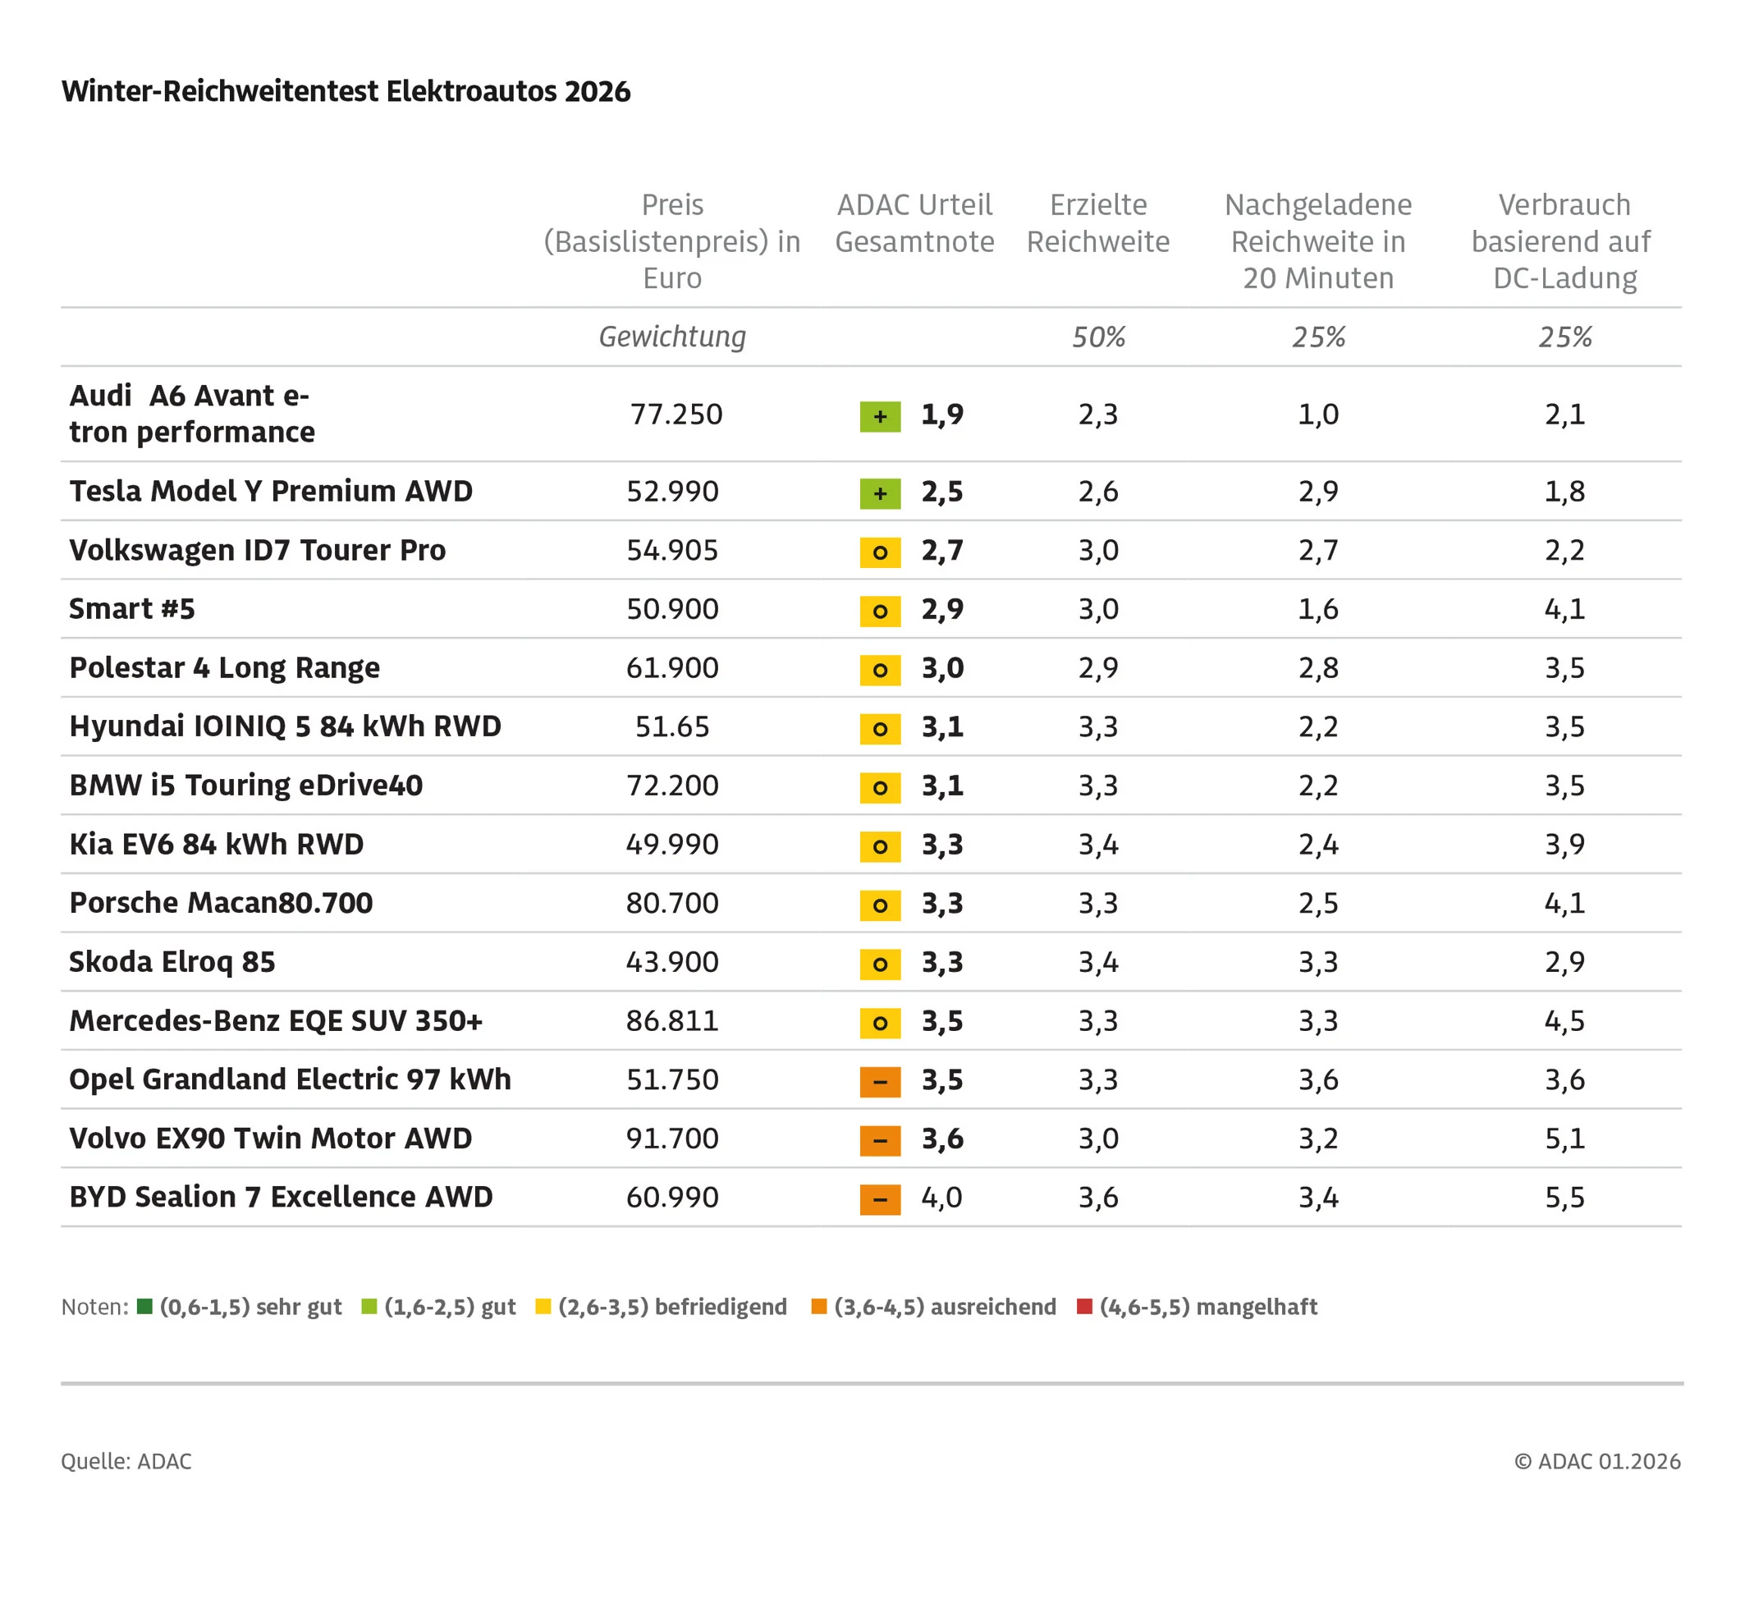This screenshot has height=1599, width=1745.
Task: Click the dark green 'sehr gut' legend square
Action: [x=144, y=1305]
